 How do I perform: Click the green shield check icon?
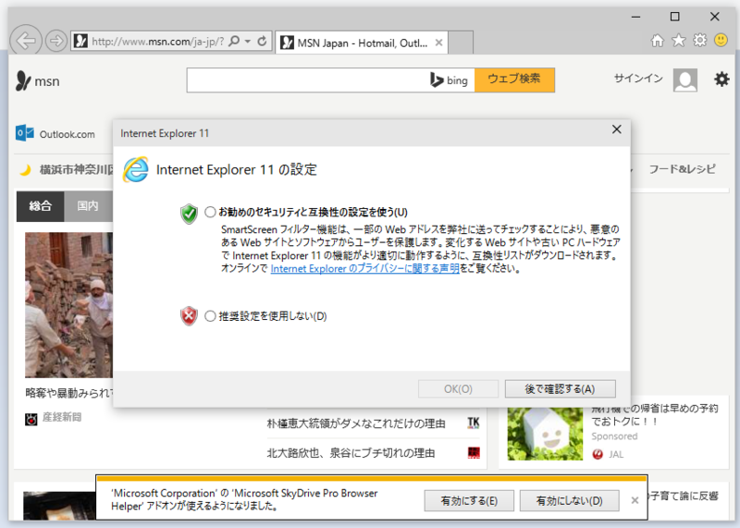tap(190, 214)
